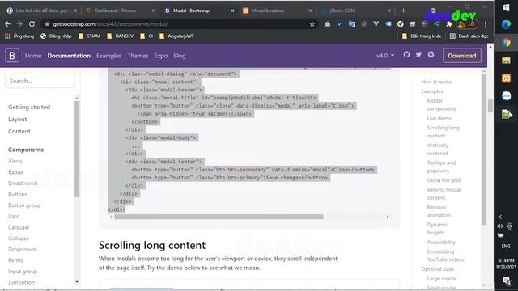
Task: Open the notification center icon
Action: 506,280
